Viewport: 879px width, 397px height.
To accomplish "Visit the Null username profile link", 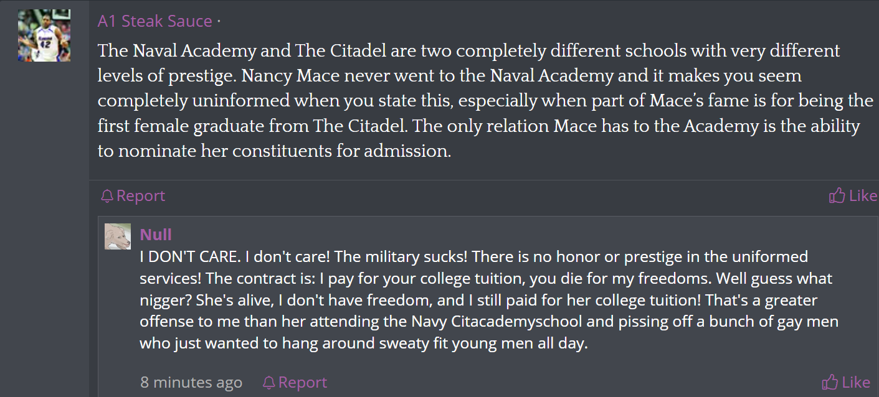I will point(156,235).
